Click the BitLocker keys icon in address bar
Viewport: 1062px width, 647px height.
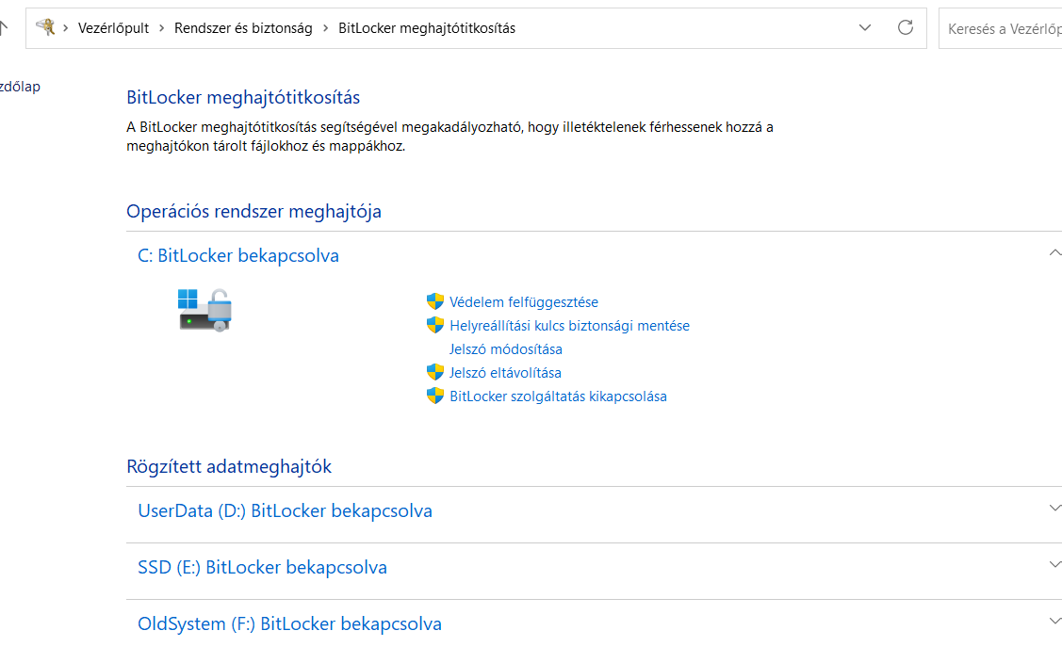coord(45,27)
